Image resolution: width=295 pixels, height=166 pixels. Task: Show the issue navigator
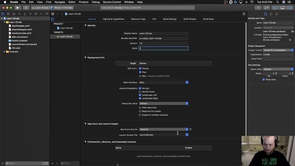coord(25,14)
